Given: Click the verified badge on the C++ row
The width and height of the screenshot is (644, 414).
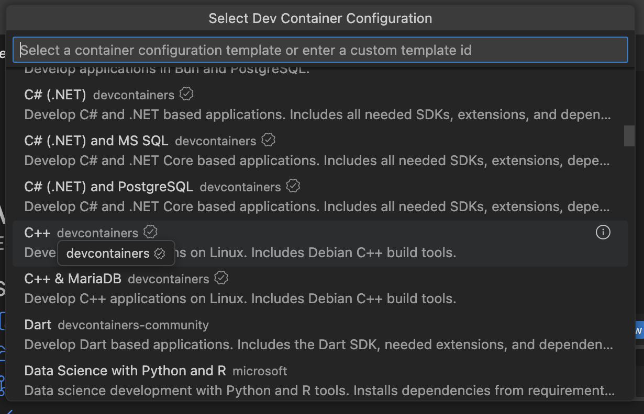Looking at the screenshot, I should (150, 232).
